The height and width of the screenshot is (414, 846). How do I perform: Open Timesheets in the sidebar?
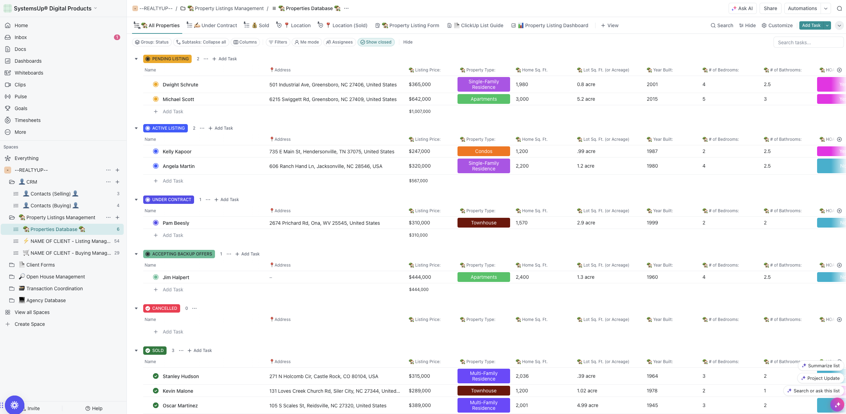tap(28, 120)
